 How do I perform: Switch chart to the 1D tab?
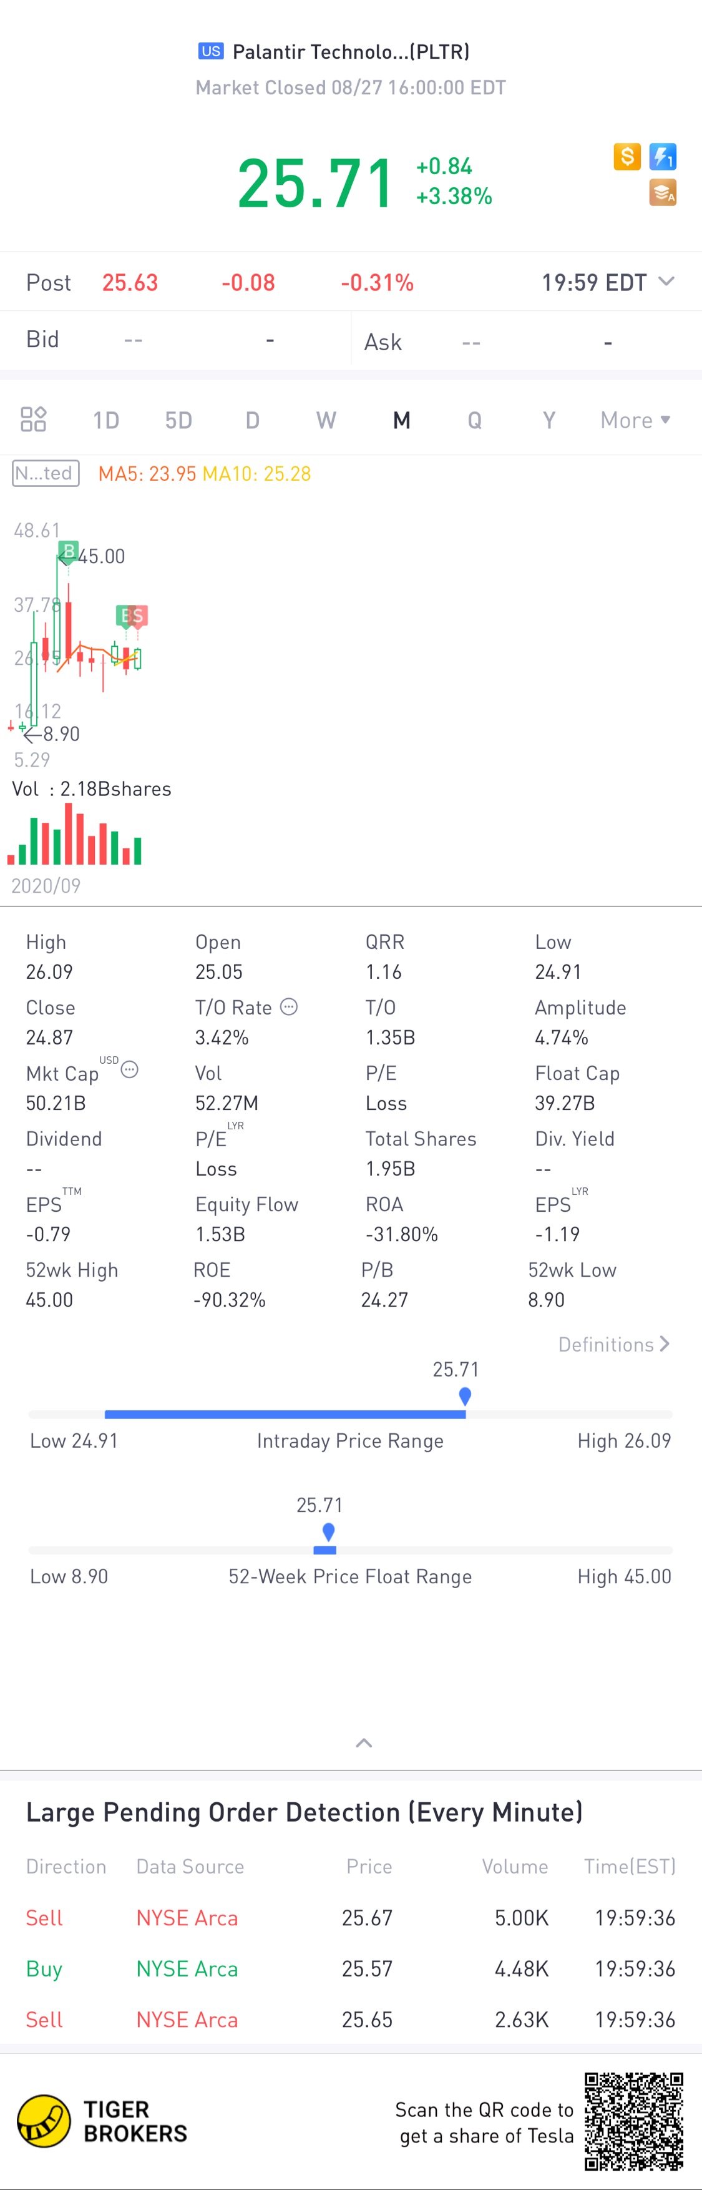[x=106, y=420]
